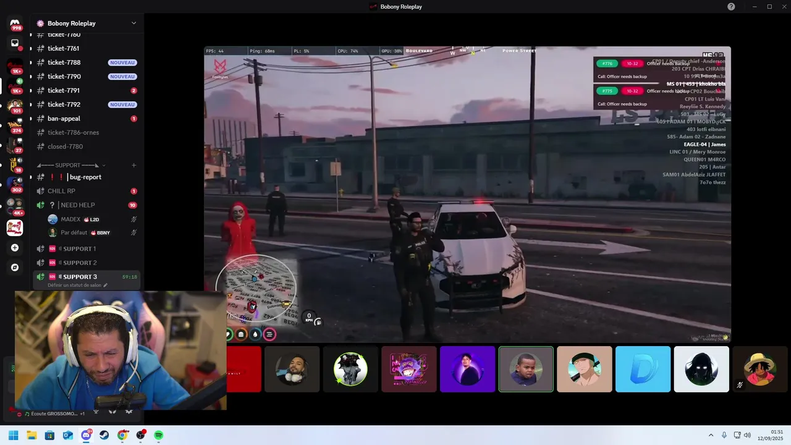This screenshot has height=445, width=791.
Task: Open the server folder with 4K+ badge
Action: pos(15,207)
